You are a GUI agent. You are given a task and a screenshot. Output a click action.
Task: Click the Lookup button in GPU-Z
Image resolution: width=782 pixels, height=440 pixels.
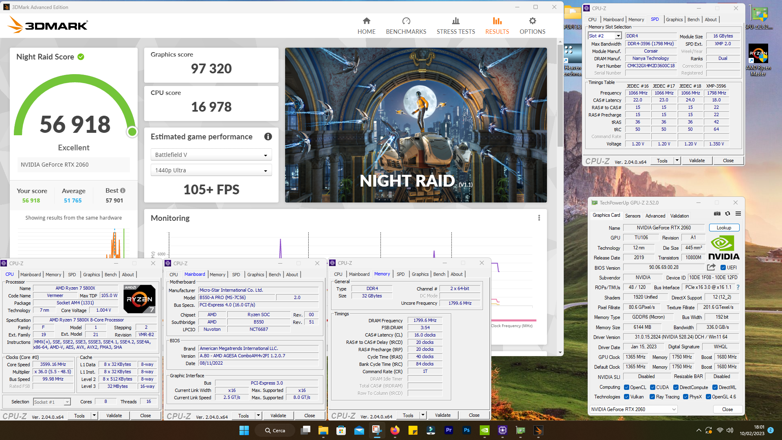[724, 228]
